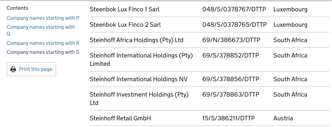Click the printer icon

point(13,69)
